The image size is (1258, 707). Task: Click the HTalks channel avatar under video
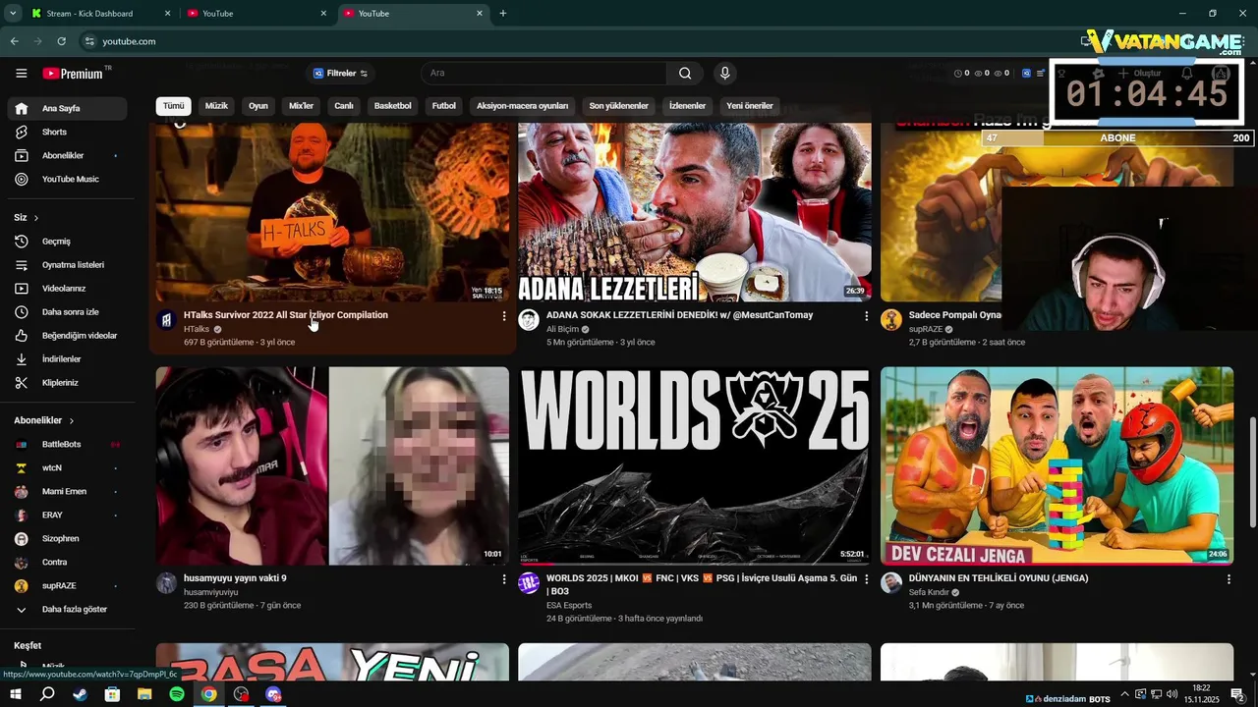pos(166,320)
